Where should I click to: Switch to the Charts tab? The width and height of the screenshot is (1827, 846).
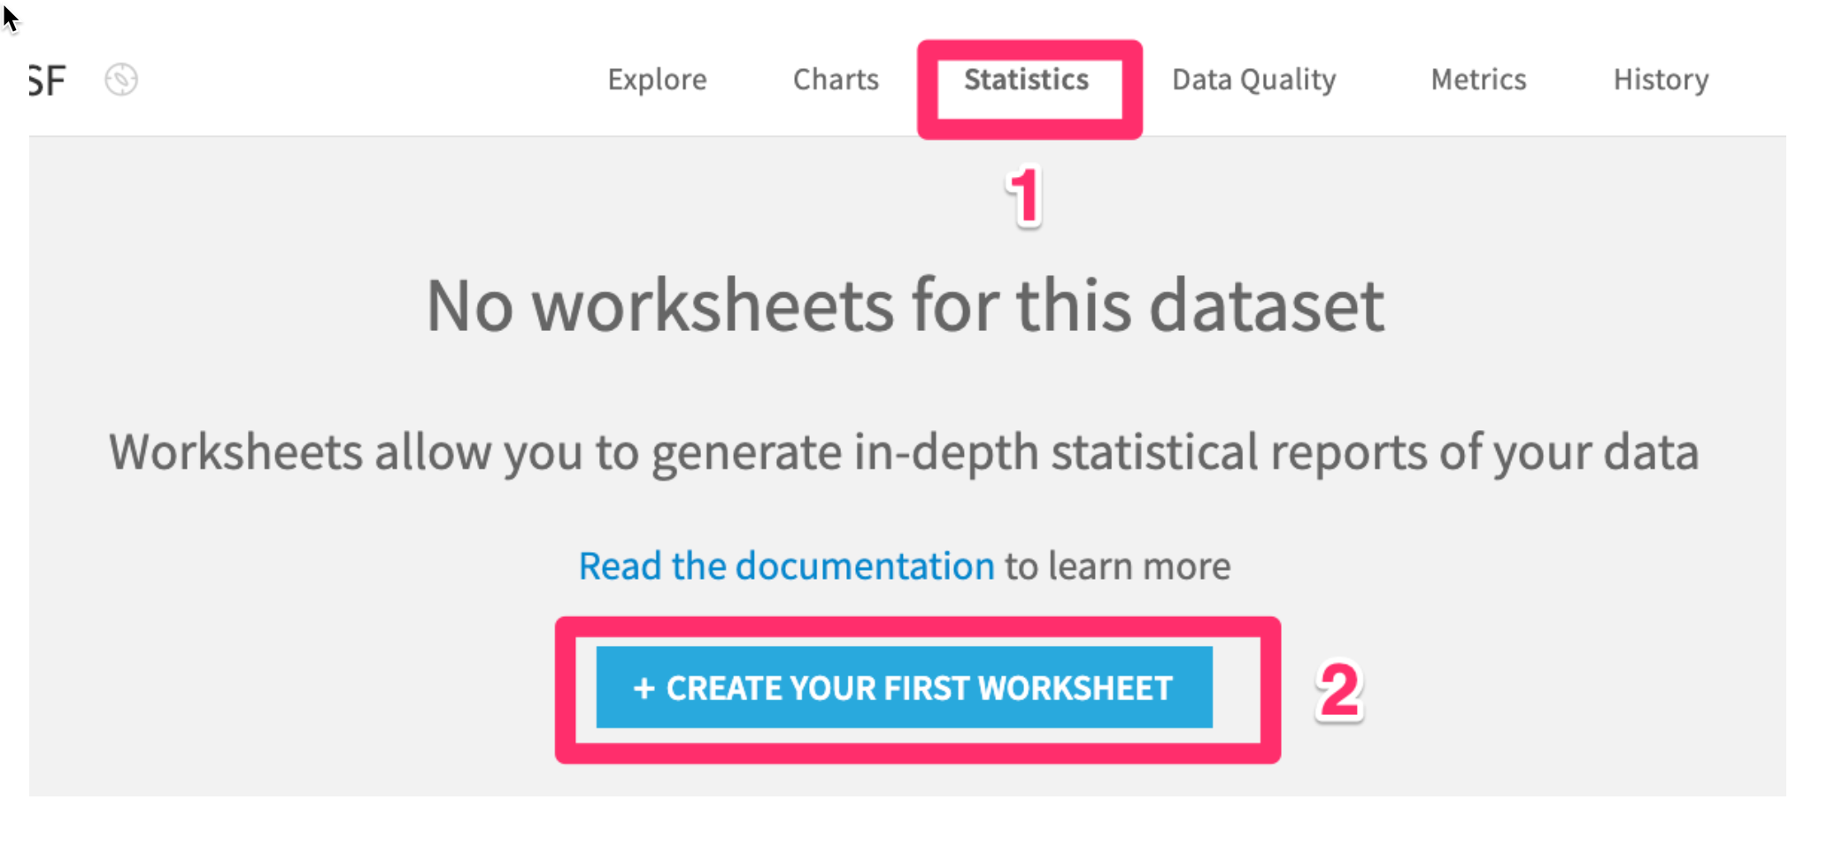click(x=836, y=80)
